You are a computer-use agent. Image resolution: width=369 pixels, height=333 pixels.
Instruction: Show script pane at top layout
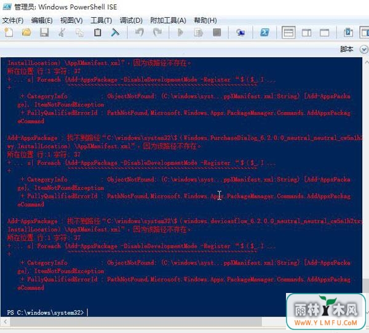pyautogui.click(x=288, y=33)
